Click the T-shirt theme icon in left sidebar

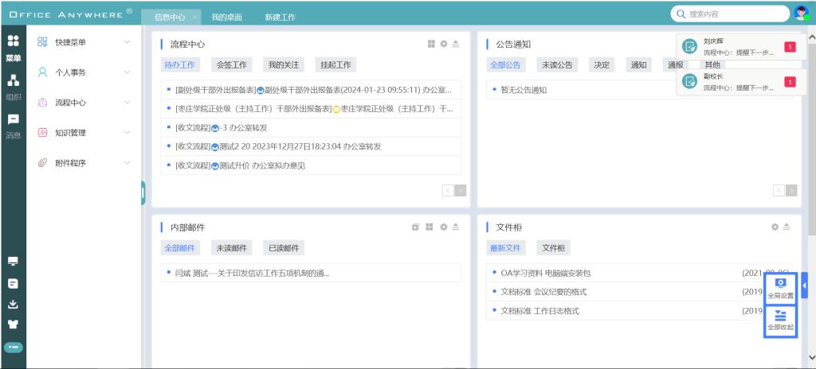tap(13, 324)
